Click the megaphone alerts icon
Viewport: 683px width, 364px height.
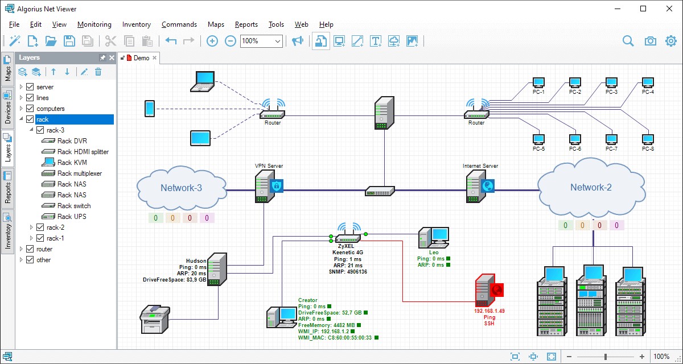pyautogui.click(x=297, y=41)
